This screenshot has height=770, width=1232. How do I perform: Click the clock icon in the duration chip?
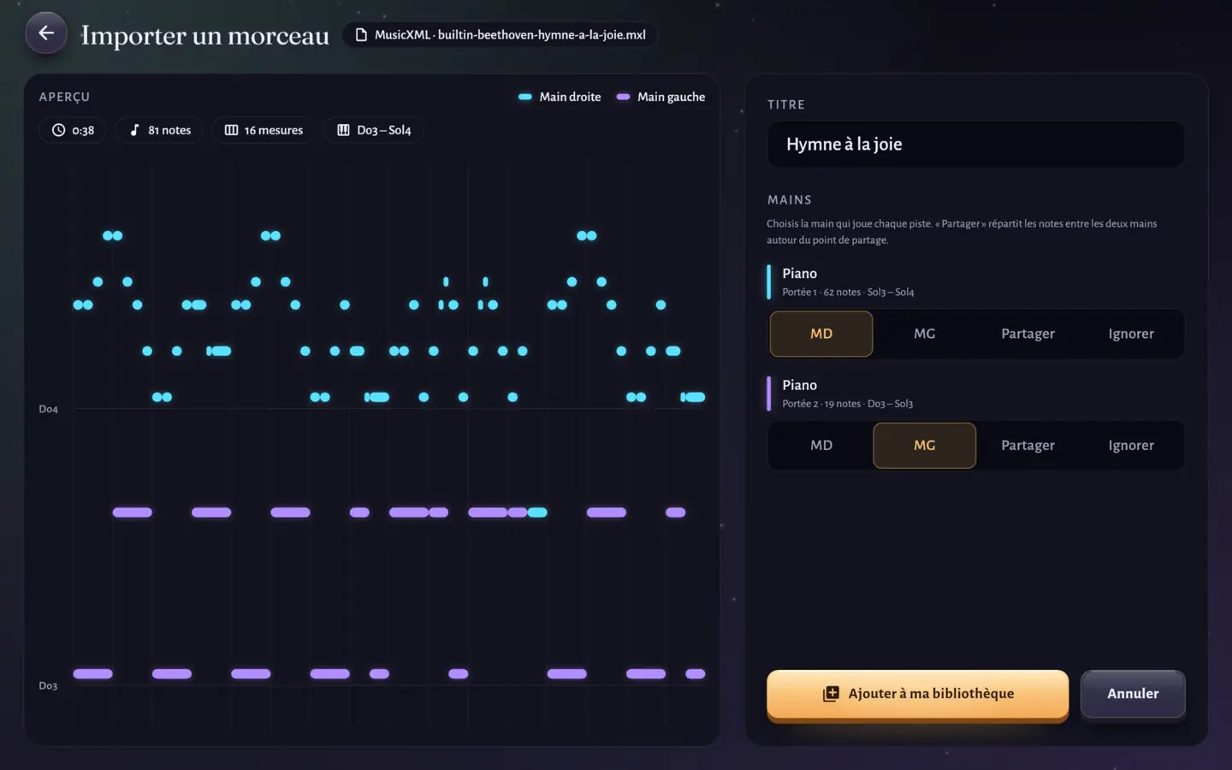coord(58,130)
